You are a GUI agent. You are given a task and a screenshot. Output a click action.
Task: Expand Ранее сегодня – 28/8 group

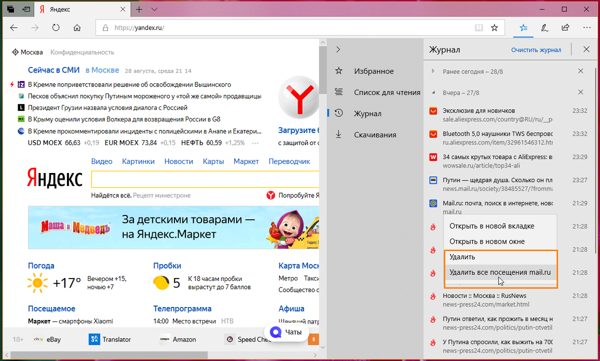click(433, 71)
